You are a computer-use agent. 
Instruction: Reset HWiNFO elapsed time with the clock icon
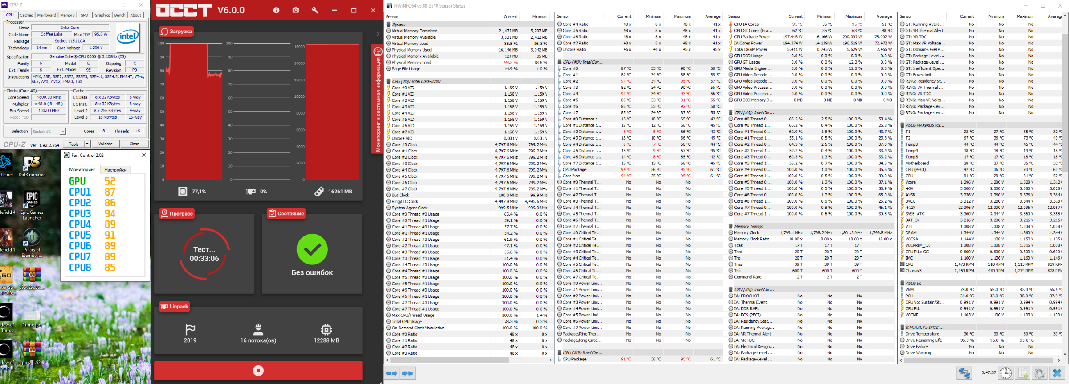pyautogui.click(x=1005, y=373)
